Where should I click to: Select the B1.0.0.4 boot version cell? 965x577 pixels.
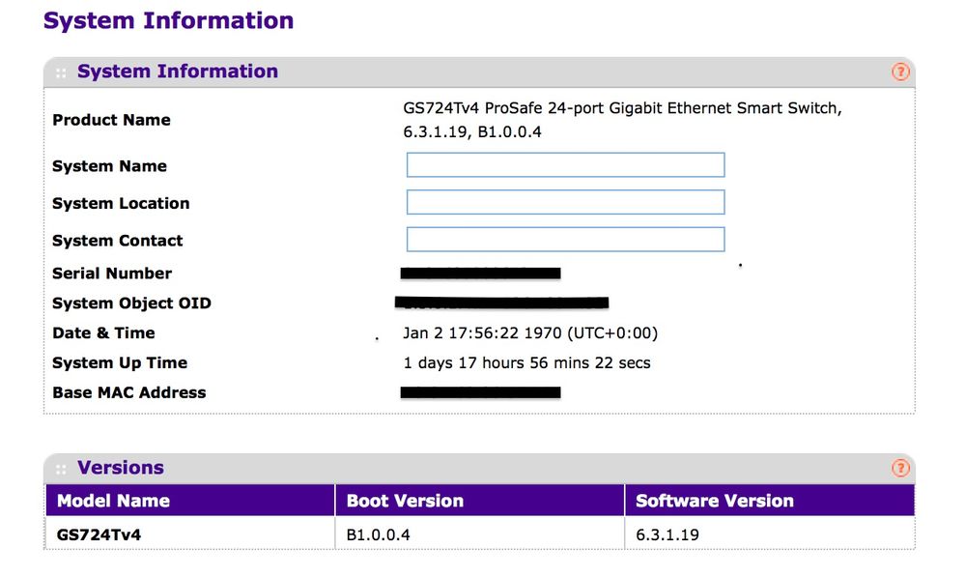point(479,534)
